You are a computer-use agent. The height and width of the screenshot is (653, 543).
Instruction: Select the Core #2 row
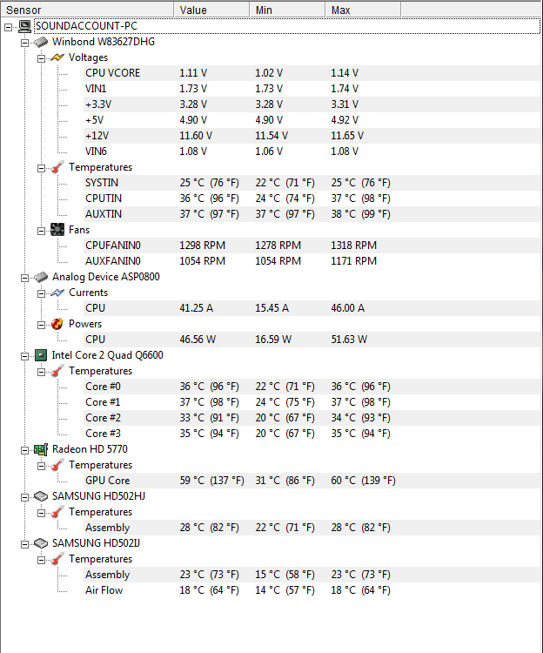[313, 418]
